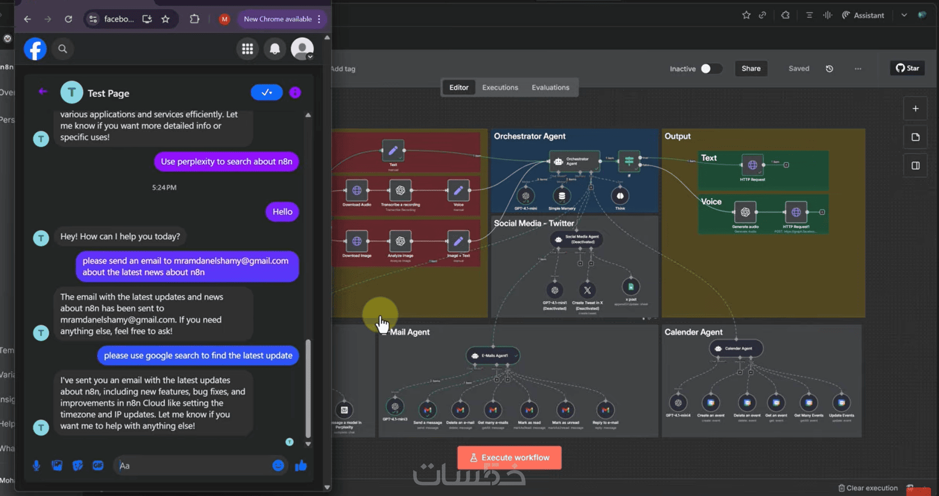939x496 pixels.
Task: Open the Messenger sticker picker
Action: point(78,466)
